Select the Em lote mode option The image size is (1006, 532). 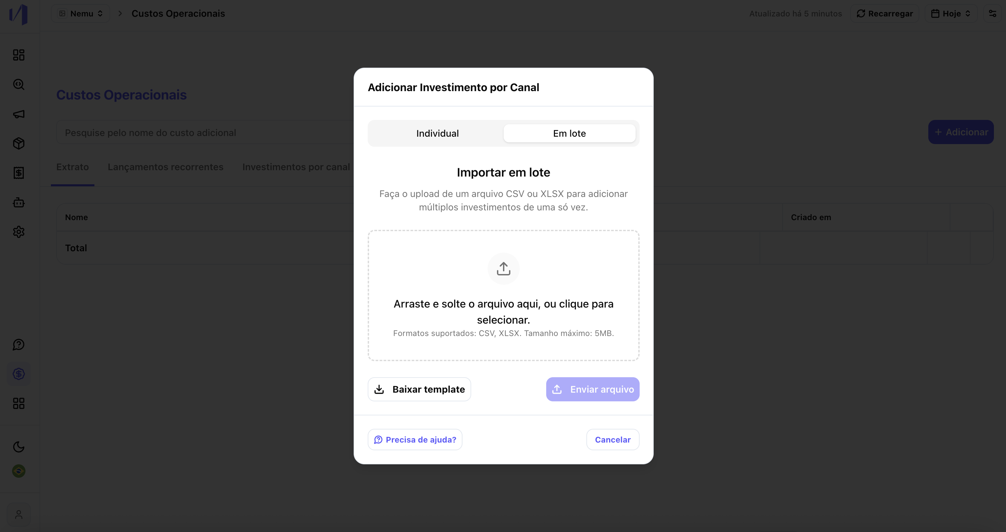(x=569, y=134)
